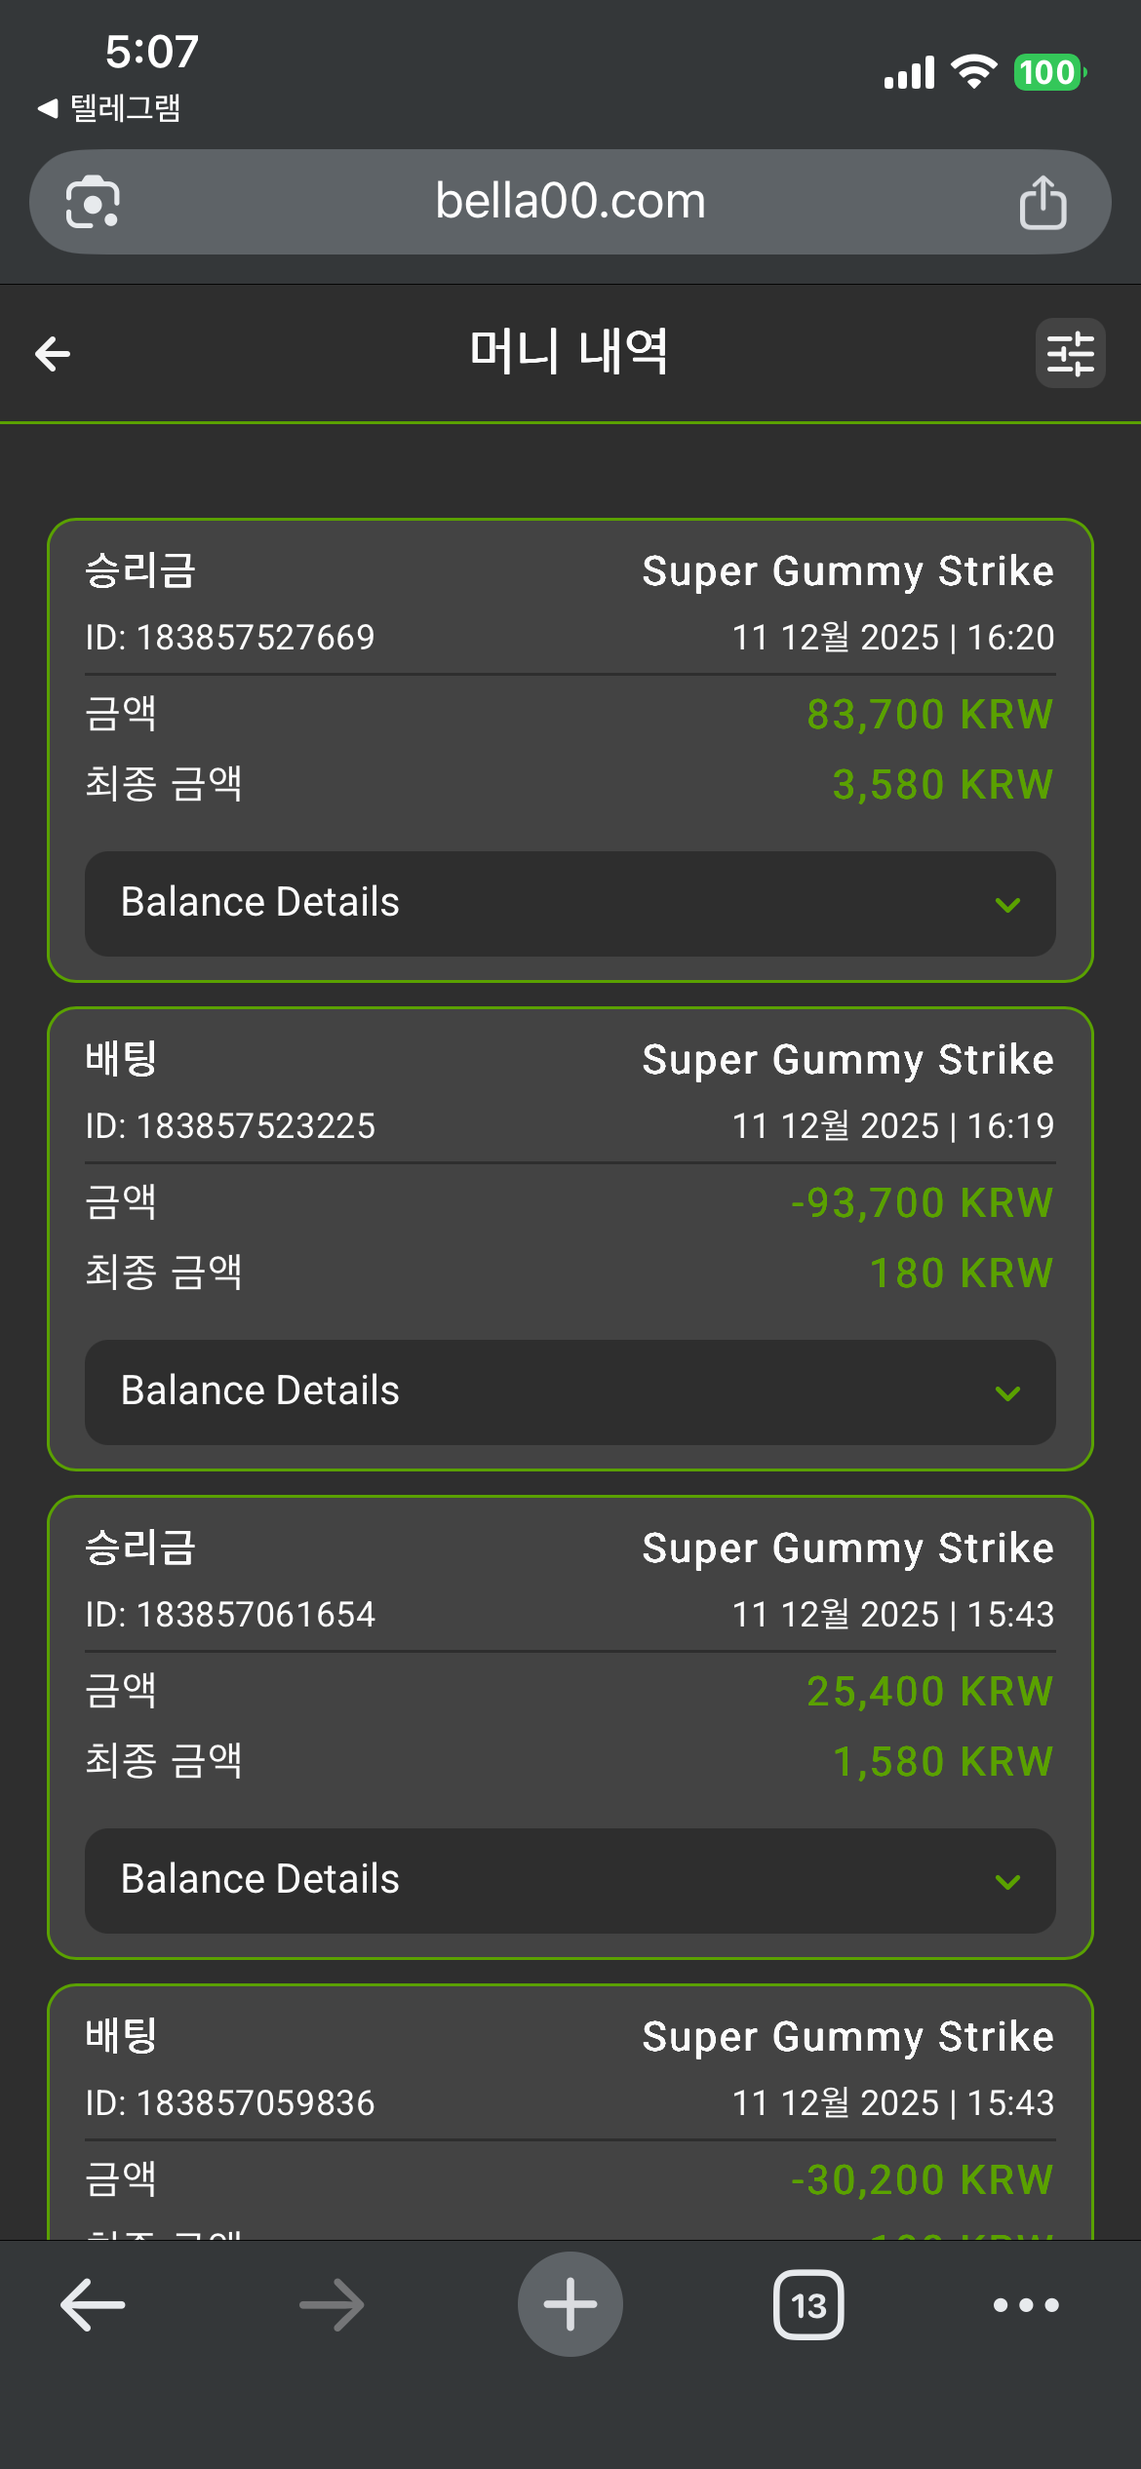Open the filter settings icon

(x=1070, y=353)
